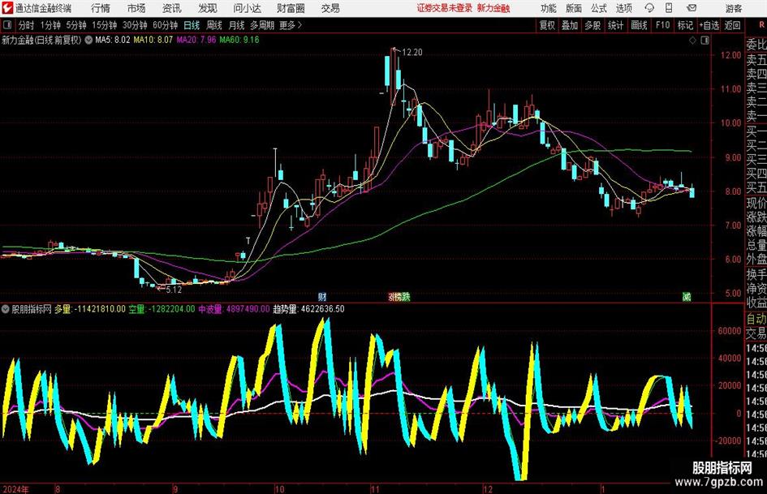Click the 多股 multi-stock button

coord(592,25)
